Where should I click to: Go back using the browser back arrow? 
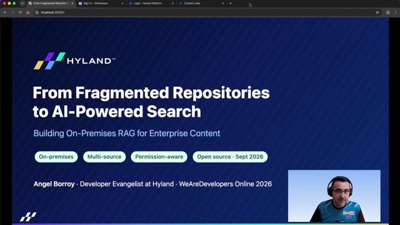point(5,12)
